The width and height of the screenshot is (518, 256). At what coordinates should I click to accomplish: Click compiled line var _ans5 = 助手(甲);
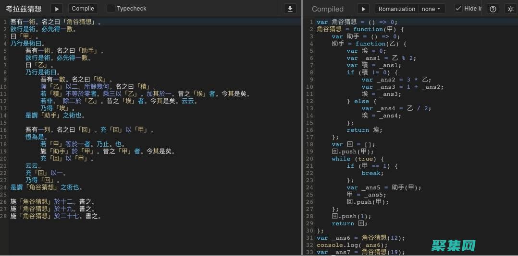click(x=384, y=187)
